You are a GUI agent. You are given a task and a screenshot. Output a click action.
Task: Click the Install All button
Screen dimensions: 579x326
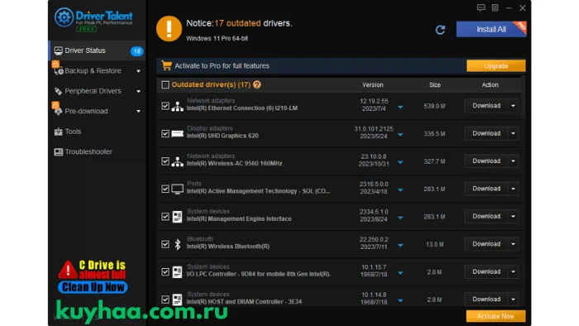pos(491,29)
